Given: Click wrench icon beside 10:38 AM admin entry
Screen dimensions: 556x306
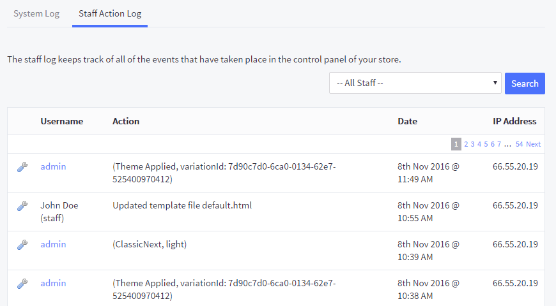Looking at the screenshot, I should (x=22, y=284).
